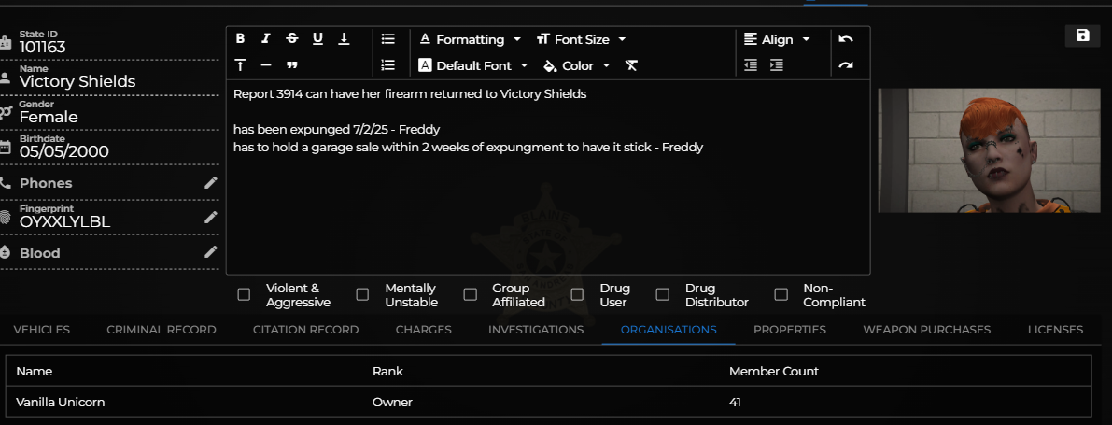Image resolution: width=1112 pixels, height=425 pixels.
Task: Click into the notes text area
Action: pyautogui.click(x=547, y=177)
